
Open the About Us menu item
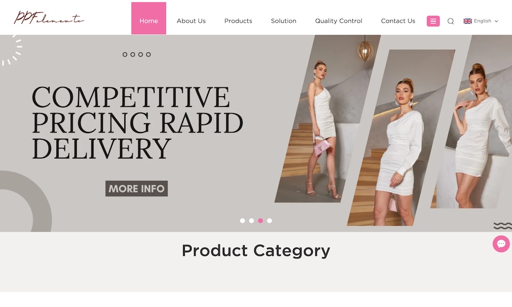(191, 21)
